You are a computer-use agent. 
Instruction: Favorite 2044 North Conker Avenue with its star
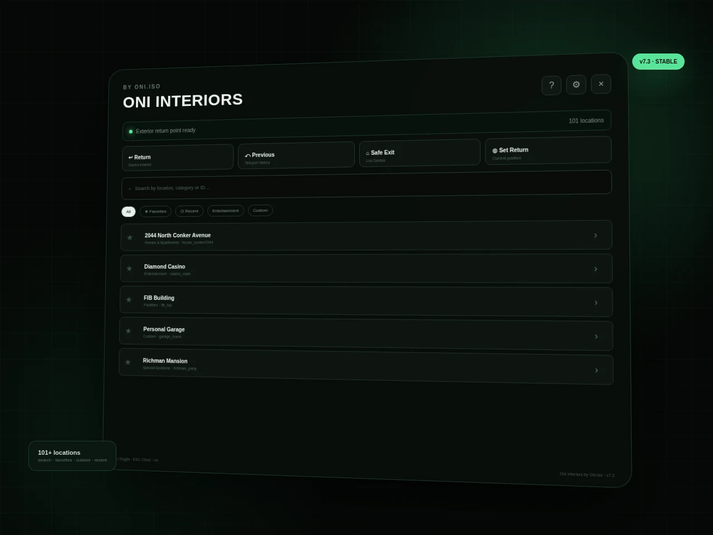[130, 237]
